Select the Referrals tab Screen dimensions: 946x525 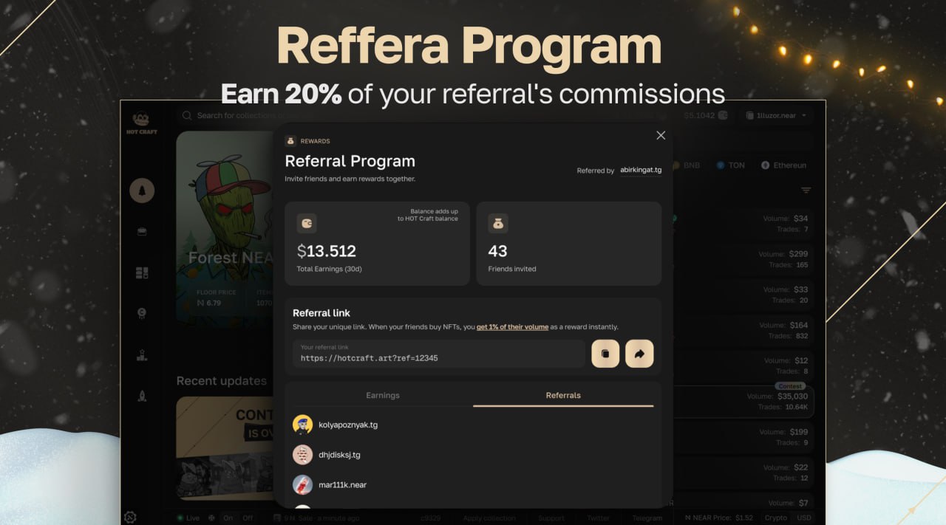pyautogui.click(x=563, y=395)
